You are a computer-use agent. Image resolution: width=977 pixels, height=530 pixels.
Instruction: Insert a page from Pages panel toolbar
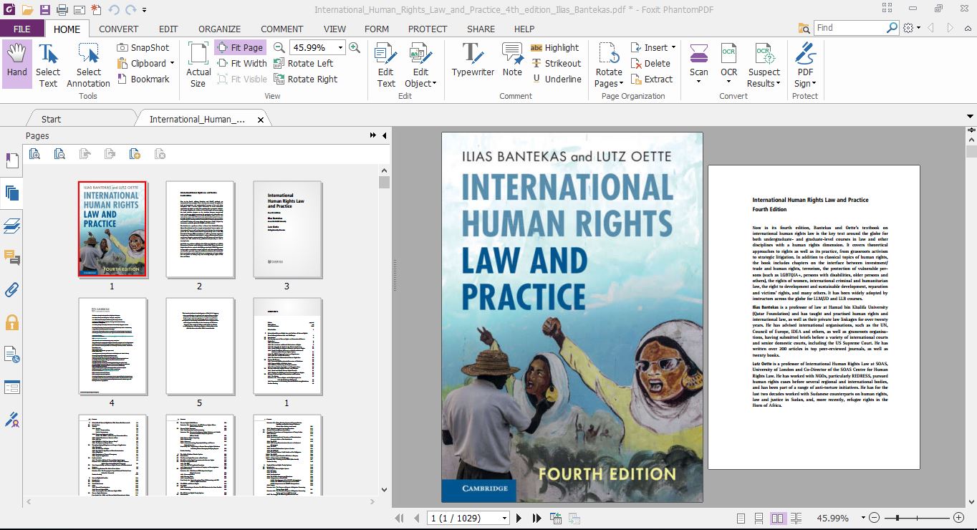pyautogui.click(x=135, y=153)
